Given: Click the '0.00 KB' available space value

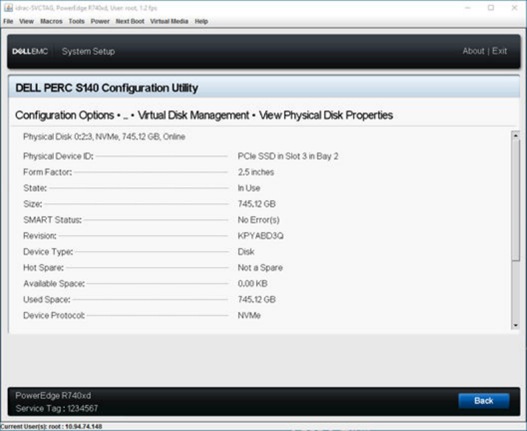Looking at the screenshot, I should (253, 284).
